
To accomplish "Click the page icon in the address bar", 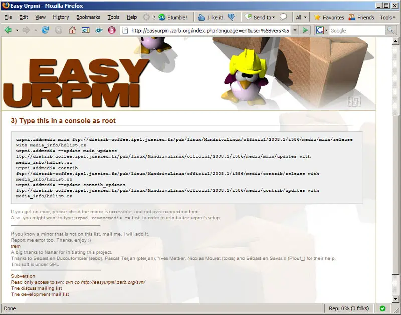I will pos(125,31).
